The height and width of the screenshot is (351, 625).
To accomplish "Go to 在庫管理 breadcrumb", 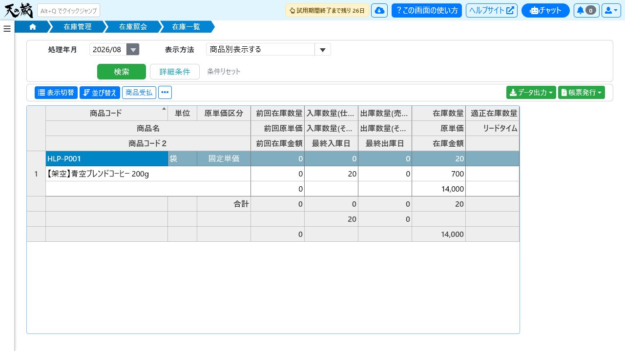I will coord(78,27).
